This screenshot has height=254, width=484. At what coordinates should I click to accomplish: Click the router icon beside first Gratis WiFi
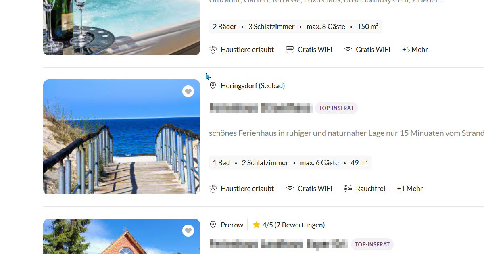click(x=290, y=50)
